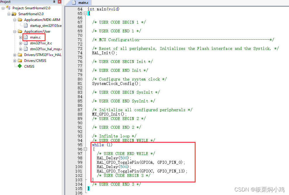The height and width of the screenshot is (195, 289).
Task: Collapse the while loop fold at line 96
Action: pos(85,149)
